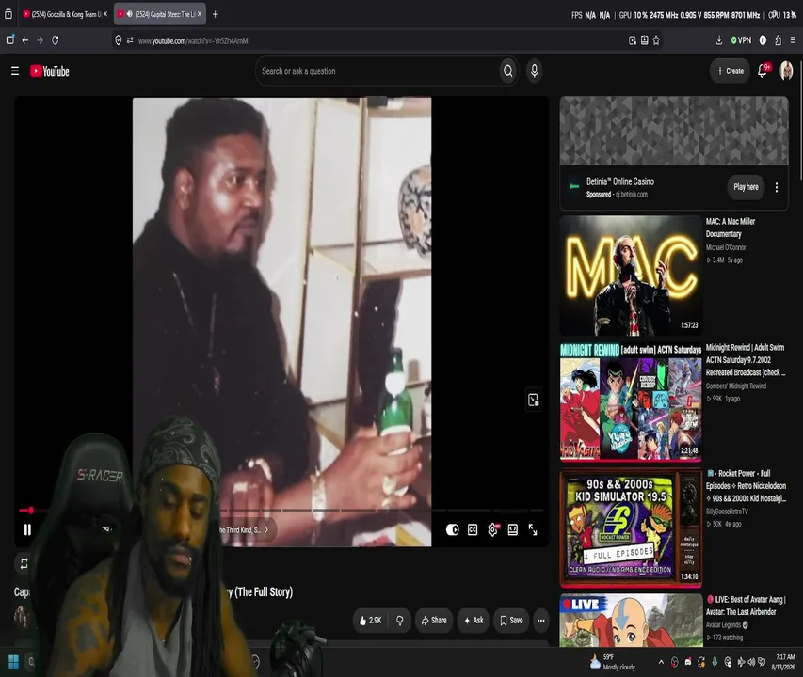The height and width of the screenshot is (677, 803).
Task: Toggle the loop icon under the player
Action: 24,563
